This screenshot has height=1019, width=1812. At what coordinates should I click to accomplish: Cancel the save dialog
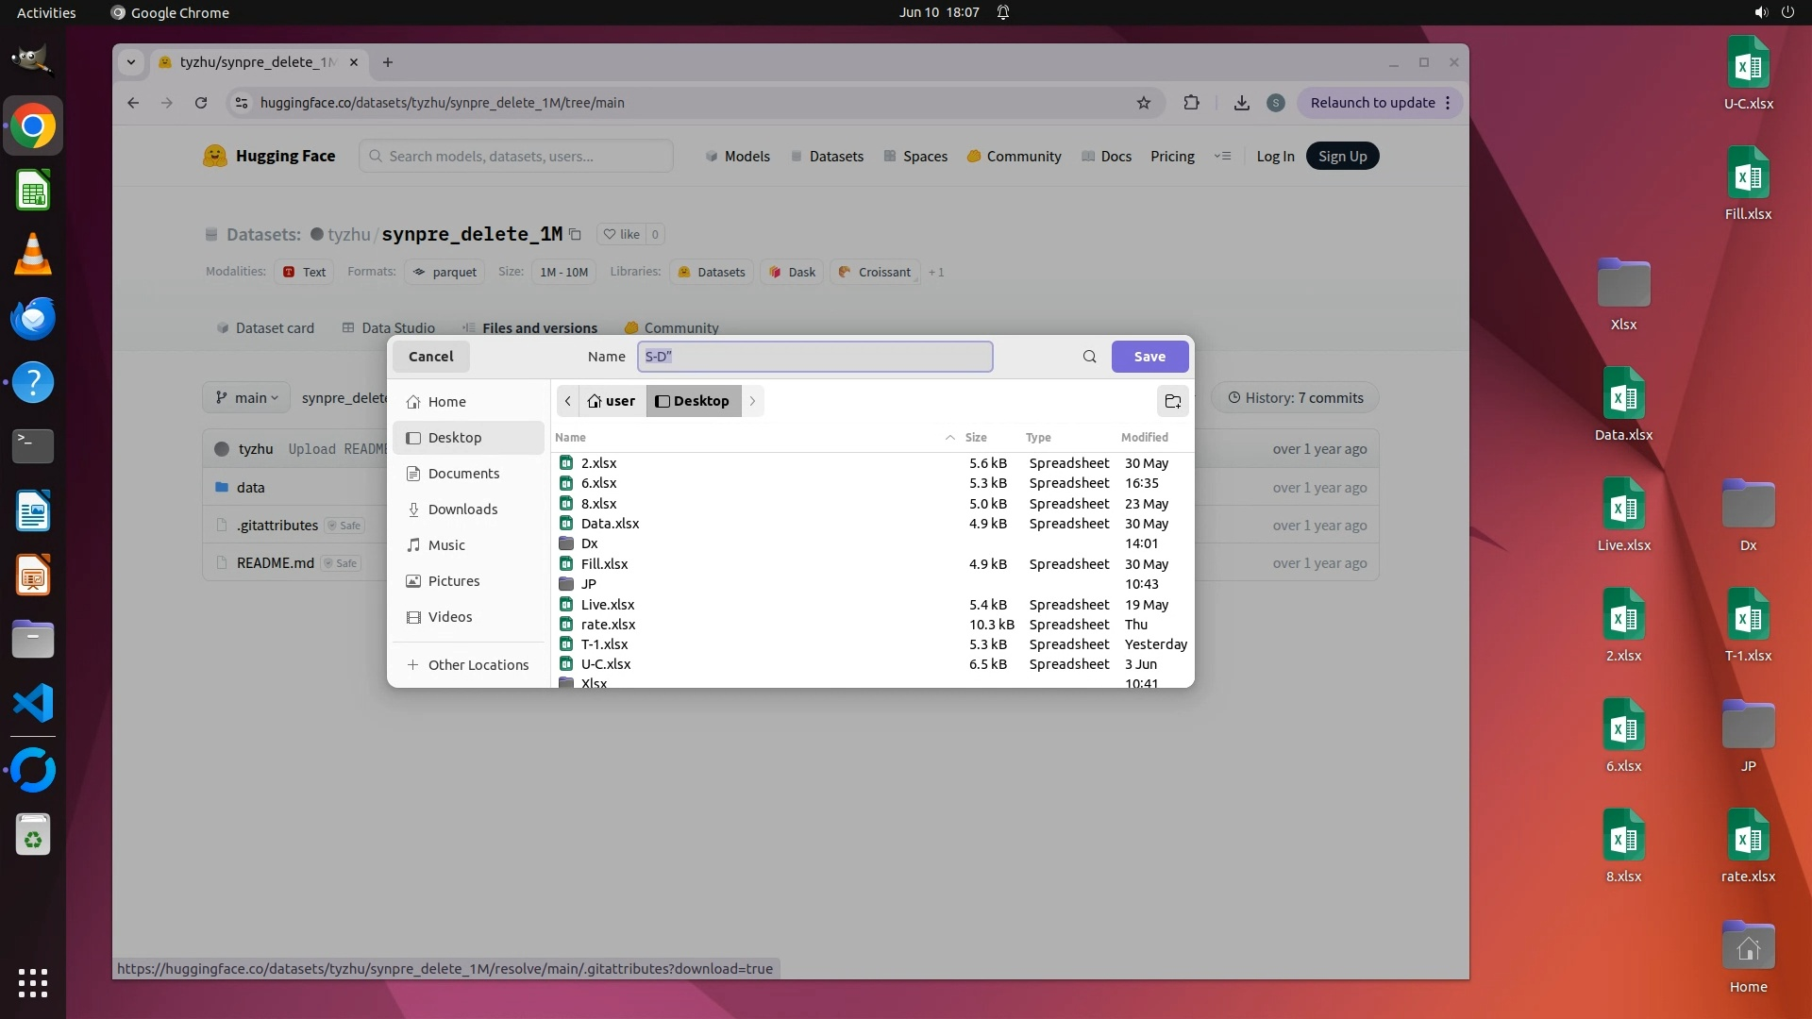[430, 357]
